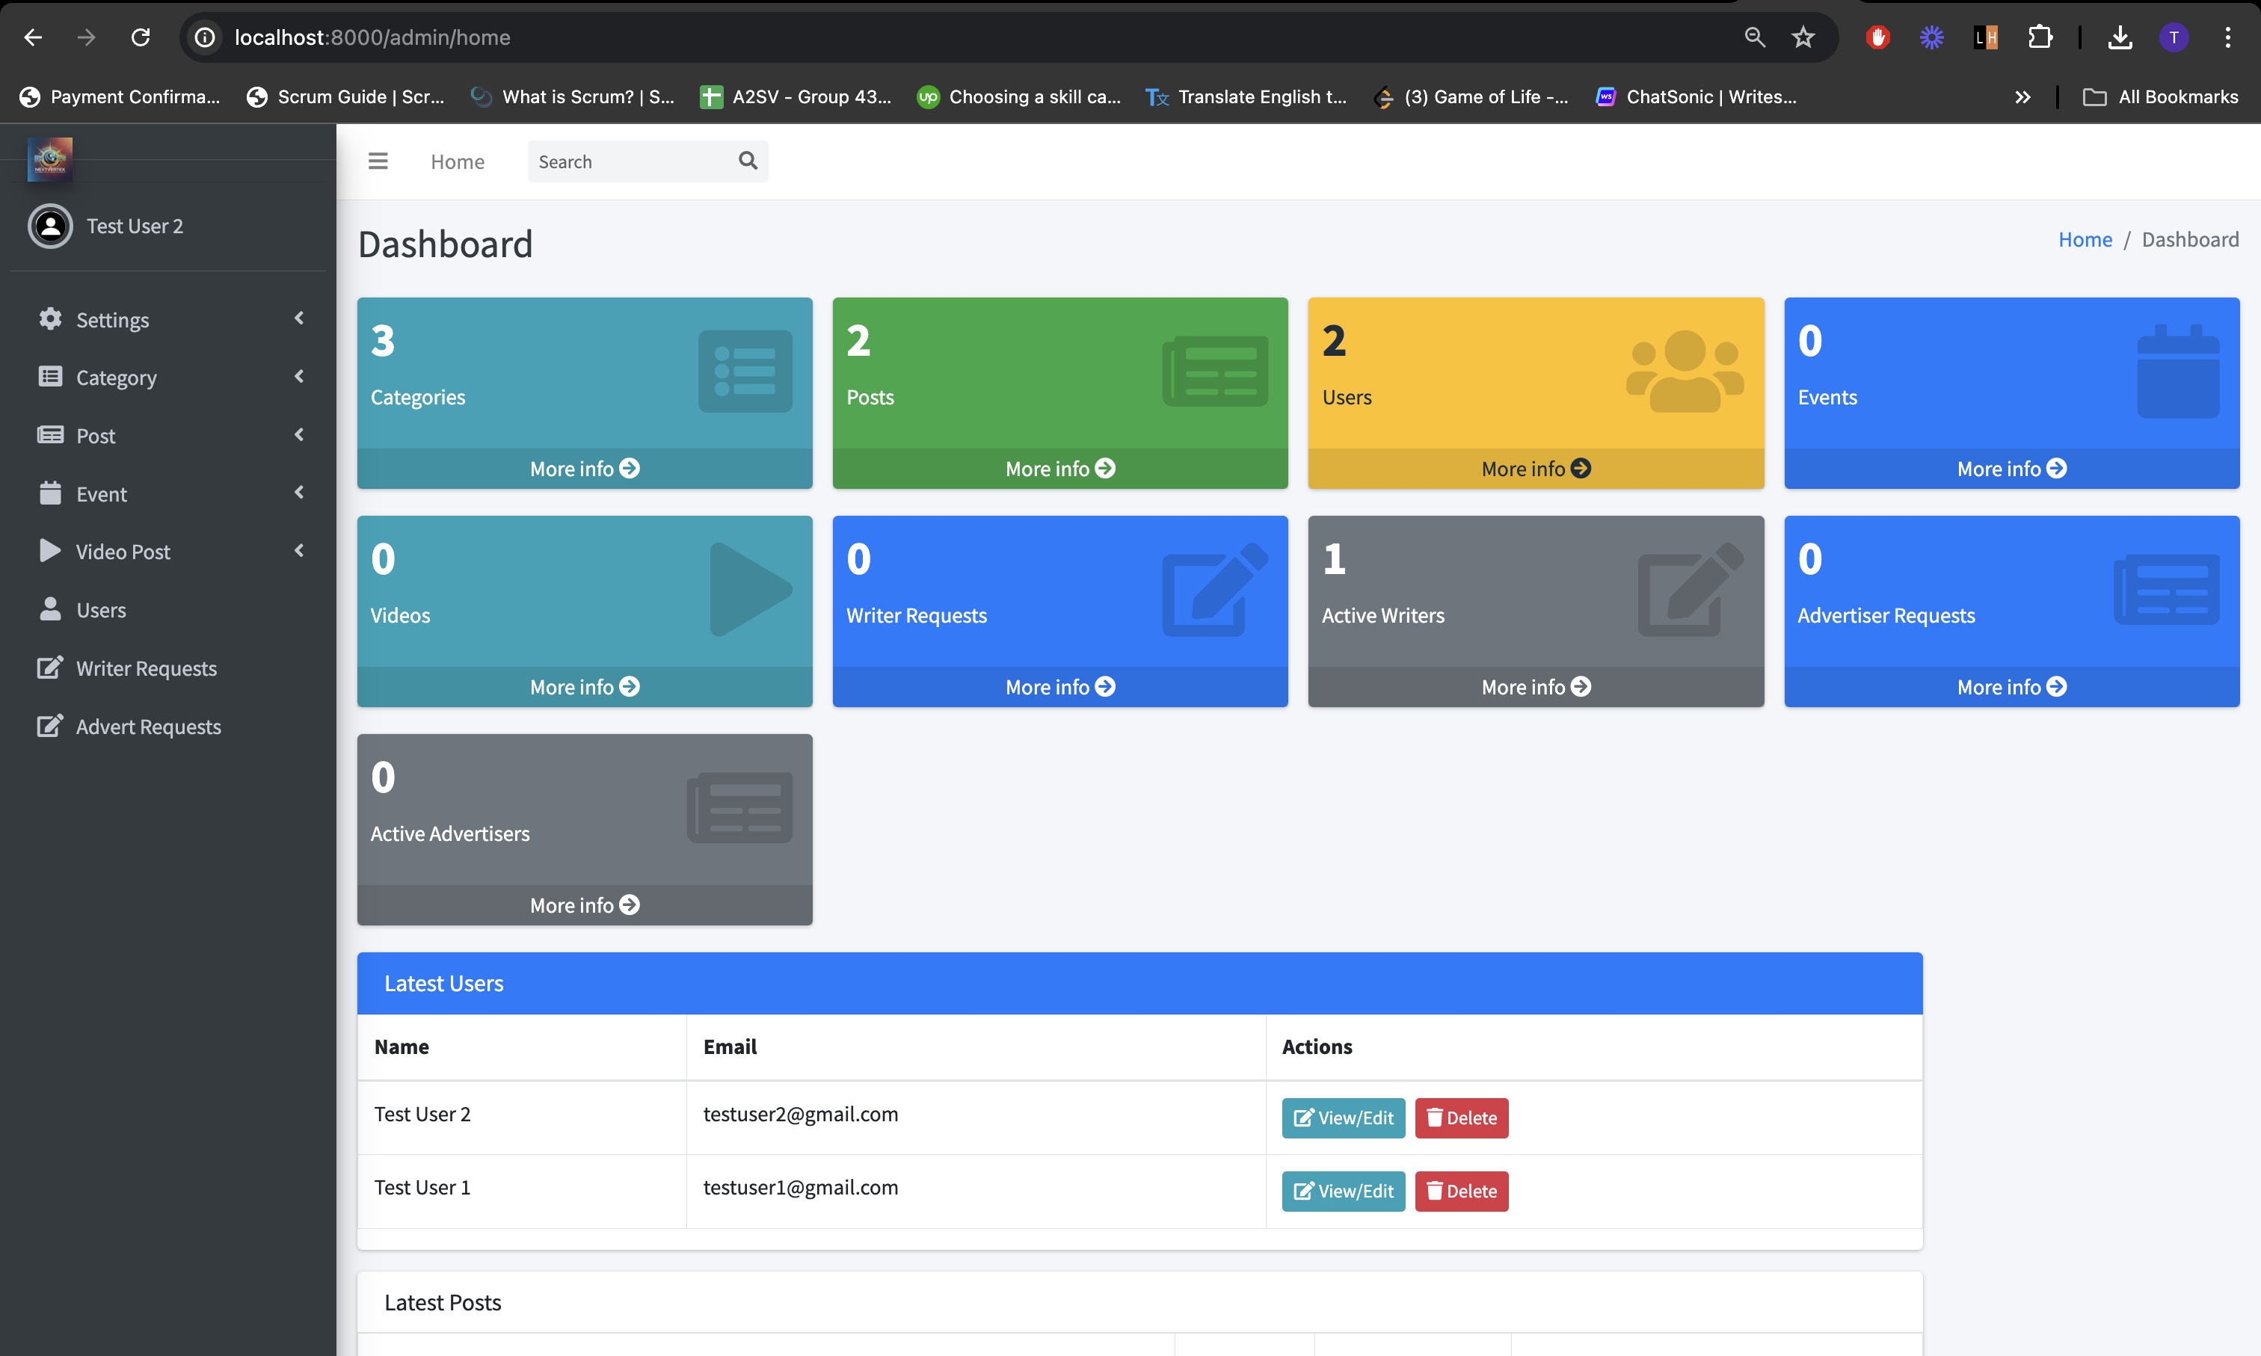Image resolution: width=2261 pixels, height=1356 pixels.
Task: Click More info on Active Writers card
Action: pos(1535,687)
